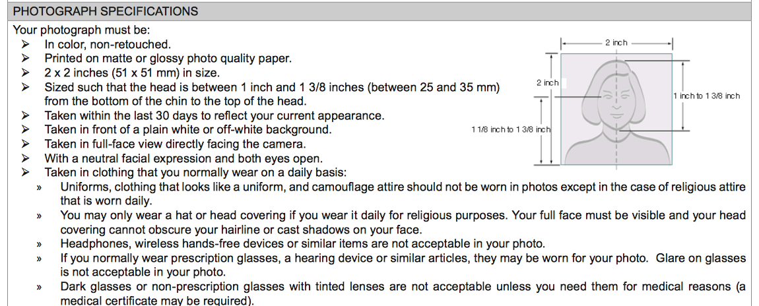Click the plain white background requirement text
Viewport: 759px width, 306px height.
pyautogui.click(x=187, y=130)
